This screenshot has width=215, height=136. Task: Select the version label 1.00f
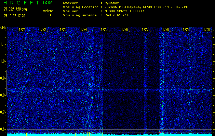point(47,3)
